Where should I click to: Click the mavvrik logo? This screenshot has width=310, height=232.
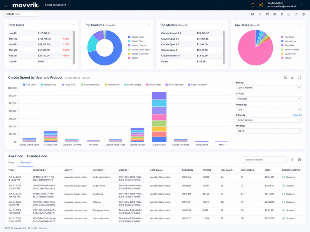(x=26, y=5)
